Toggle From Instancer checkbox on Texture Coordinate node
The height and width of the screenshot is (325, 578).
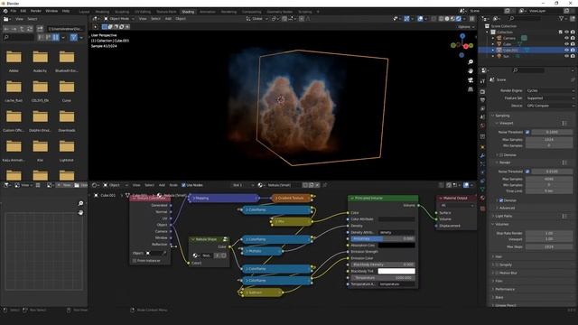[135, 261]
